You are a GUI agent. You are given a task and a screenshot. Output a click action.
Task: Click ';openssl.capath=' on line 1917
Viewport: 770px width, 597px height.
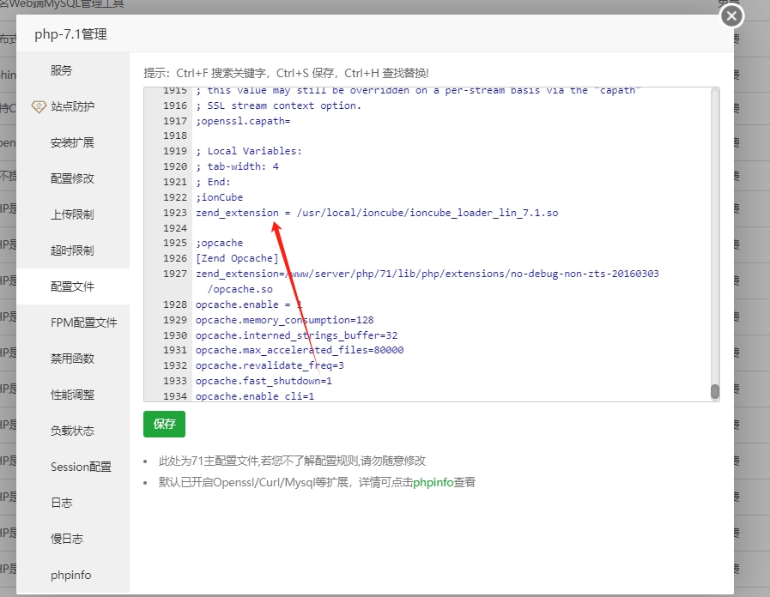click(x=243, y=121)
